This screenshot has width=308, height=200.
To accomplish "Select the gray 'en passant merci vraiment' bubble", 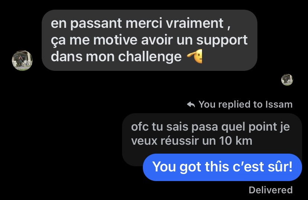I will [x=150, y=40].
